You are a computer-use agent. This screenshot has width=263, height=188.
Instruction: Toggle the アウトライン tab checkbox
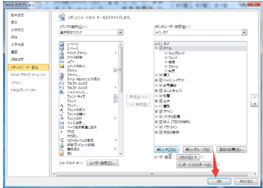[x=161, y=127]
